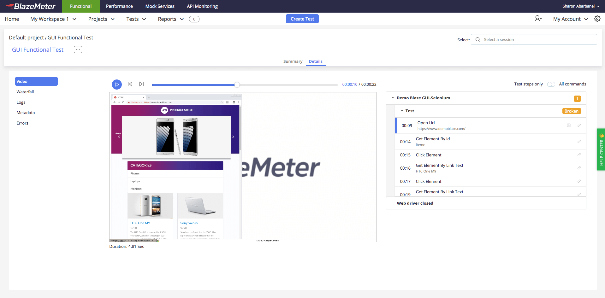Image resolution: width=605 pixels, height=298 pixels.
Task: Select the 00:16 Get Element By Link Text step
Action: click(491, 168)
